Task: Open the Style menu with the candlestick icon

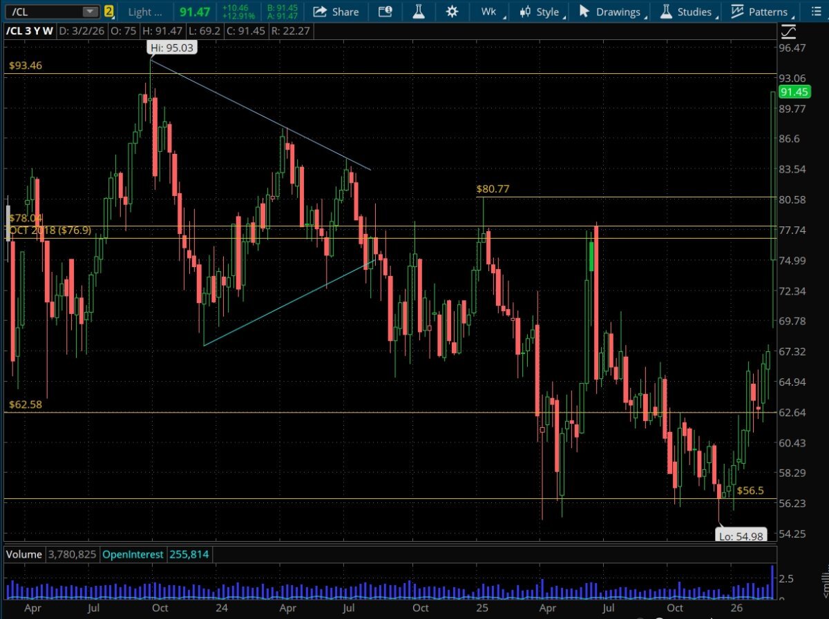Action: 541,12
